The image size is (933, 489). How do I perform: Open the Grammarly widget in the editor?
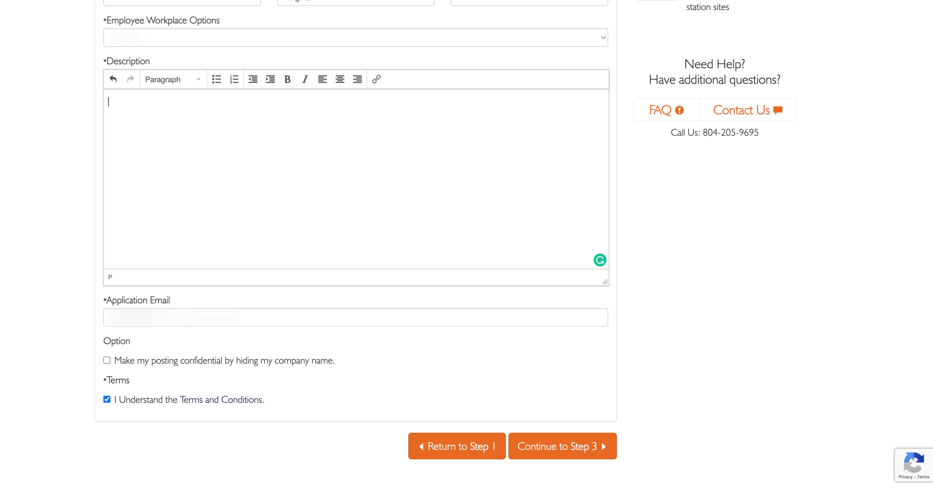(x=600, y=260)
